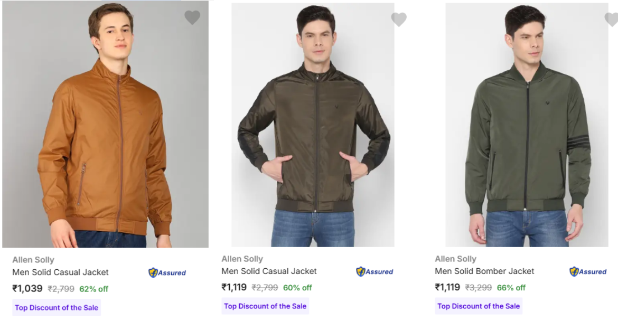Click Top Discount tag under brown jacket
Image resolution: width=618 pixels, height=321 pixels.
pos(57,308)
